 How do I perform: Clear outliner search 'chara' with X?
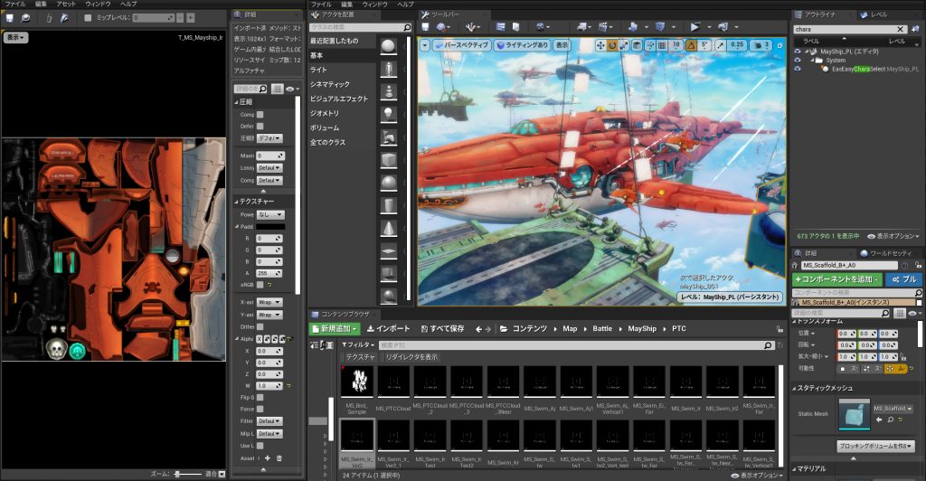coord(900,29)
